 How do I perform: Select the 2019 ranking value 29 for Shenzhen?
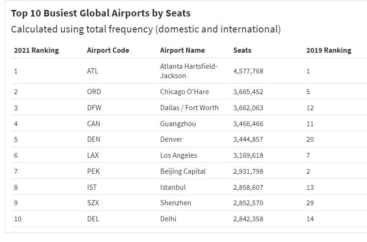310,203
